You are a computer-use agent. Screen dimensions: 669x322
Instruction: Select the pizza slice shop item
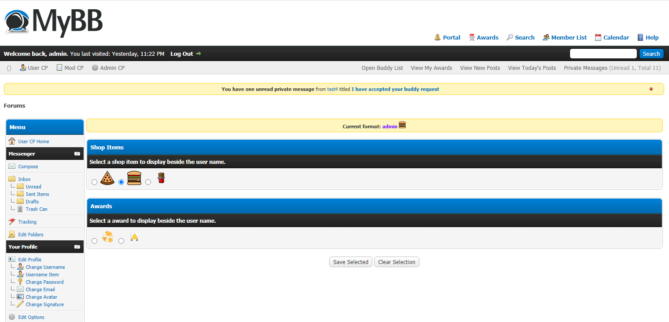95,182
